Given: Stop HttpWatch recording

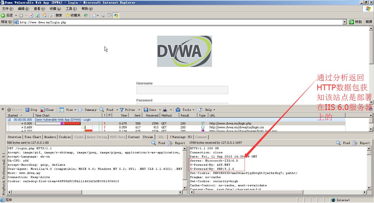Looking at the screenshot, I should coord(32,110).
